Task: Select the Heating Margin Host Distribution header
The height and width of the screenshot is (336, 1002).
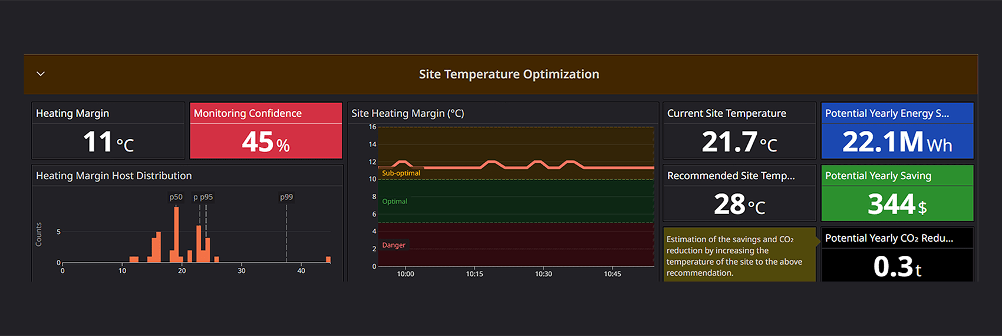Action: point(114,176)
